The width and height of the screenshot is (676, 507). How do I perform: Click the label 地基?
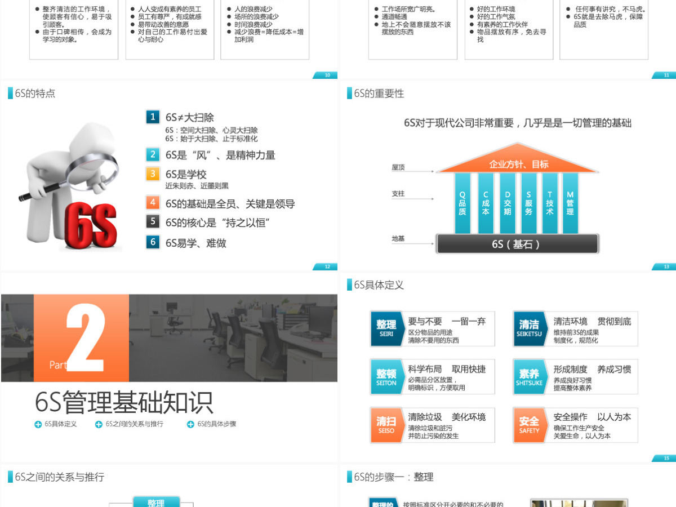click(398, 239)
